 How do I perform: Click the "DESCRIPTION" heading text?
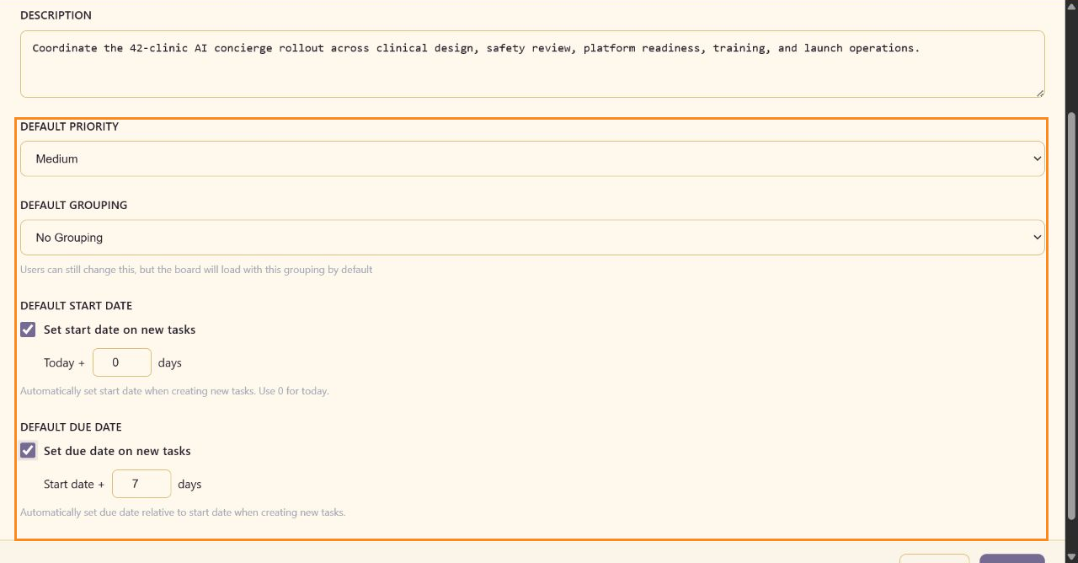point(56,15)
